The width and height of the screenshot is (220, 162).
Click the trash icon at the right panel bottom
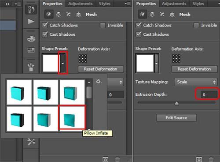211,159
